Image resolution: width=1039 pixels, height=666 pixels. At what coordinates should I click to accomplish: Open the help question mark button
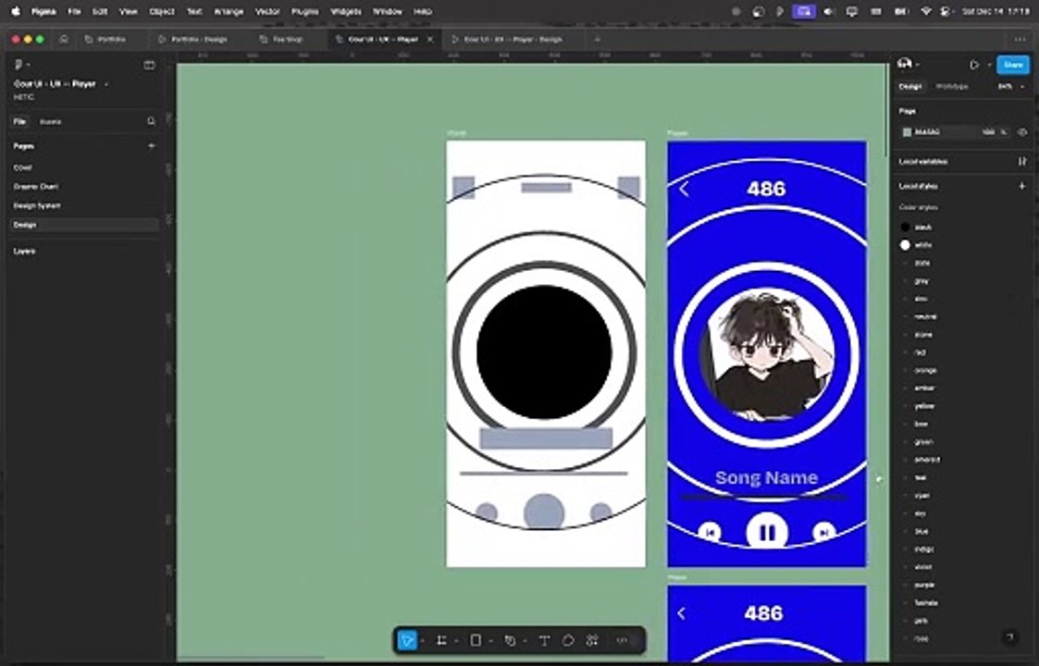coord(1009,637)
